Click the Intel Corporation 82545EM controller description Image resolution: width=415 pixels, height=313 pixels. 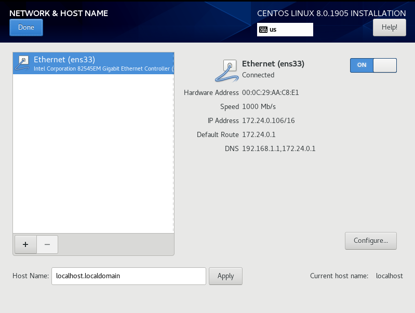pyautogui.click(x=103, y=69)
